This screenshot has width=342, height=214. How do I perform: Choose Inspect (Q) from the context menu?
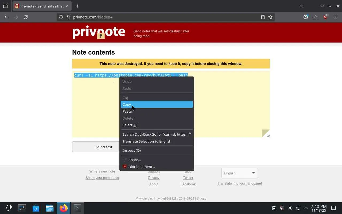coord(157,150)
